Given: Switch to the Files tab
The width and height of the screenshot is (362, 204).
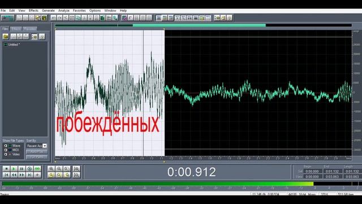Looking at the screenshot, I should coord(5,29).
